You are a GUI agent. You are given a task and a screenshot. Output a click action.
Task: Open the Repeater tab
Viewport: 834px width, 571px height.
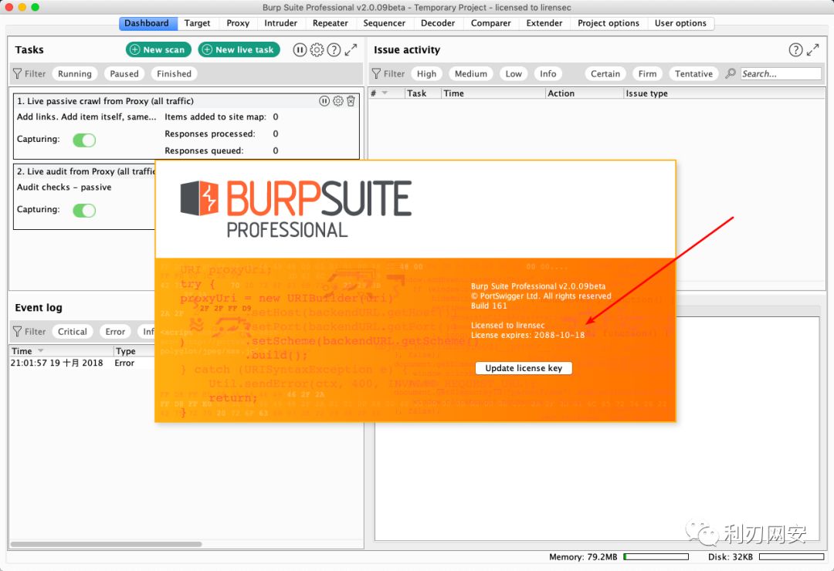(x=331, y=23)
